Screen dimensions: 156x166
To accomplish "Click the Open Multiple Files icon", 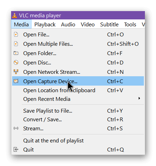I will [16, 44].
